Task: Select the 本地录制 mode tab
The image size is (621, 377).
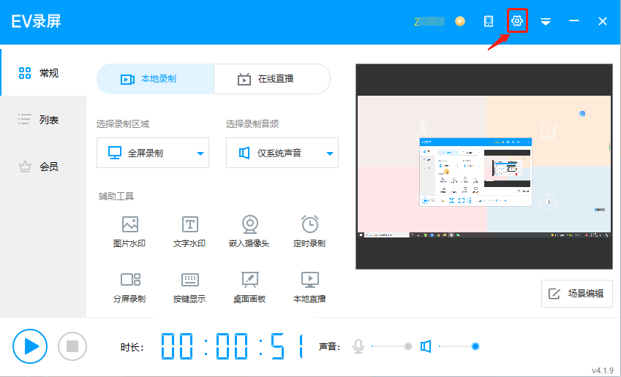Action: tap(155, 79)
